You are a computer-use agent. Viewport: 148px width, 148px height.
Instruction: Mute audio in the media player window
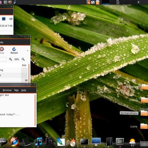coord(11,19)
